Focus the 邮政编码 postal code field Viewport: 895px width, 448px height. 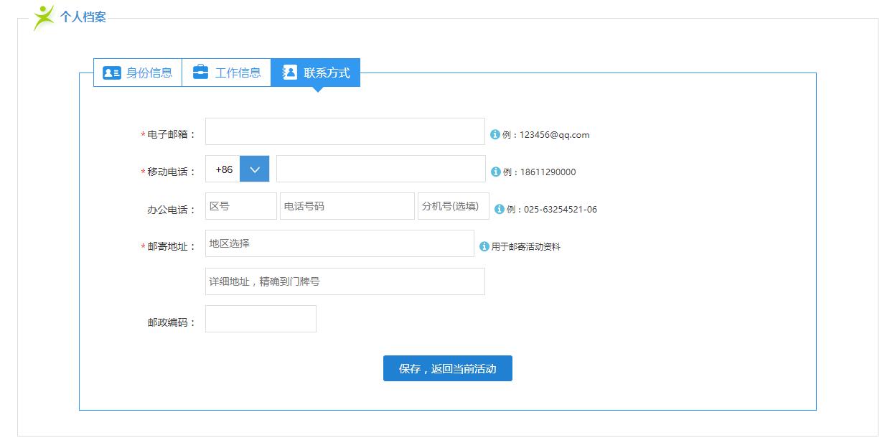tap(261, 319)
